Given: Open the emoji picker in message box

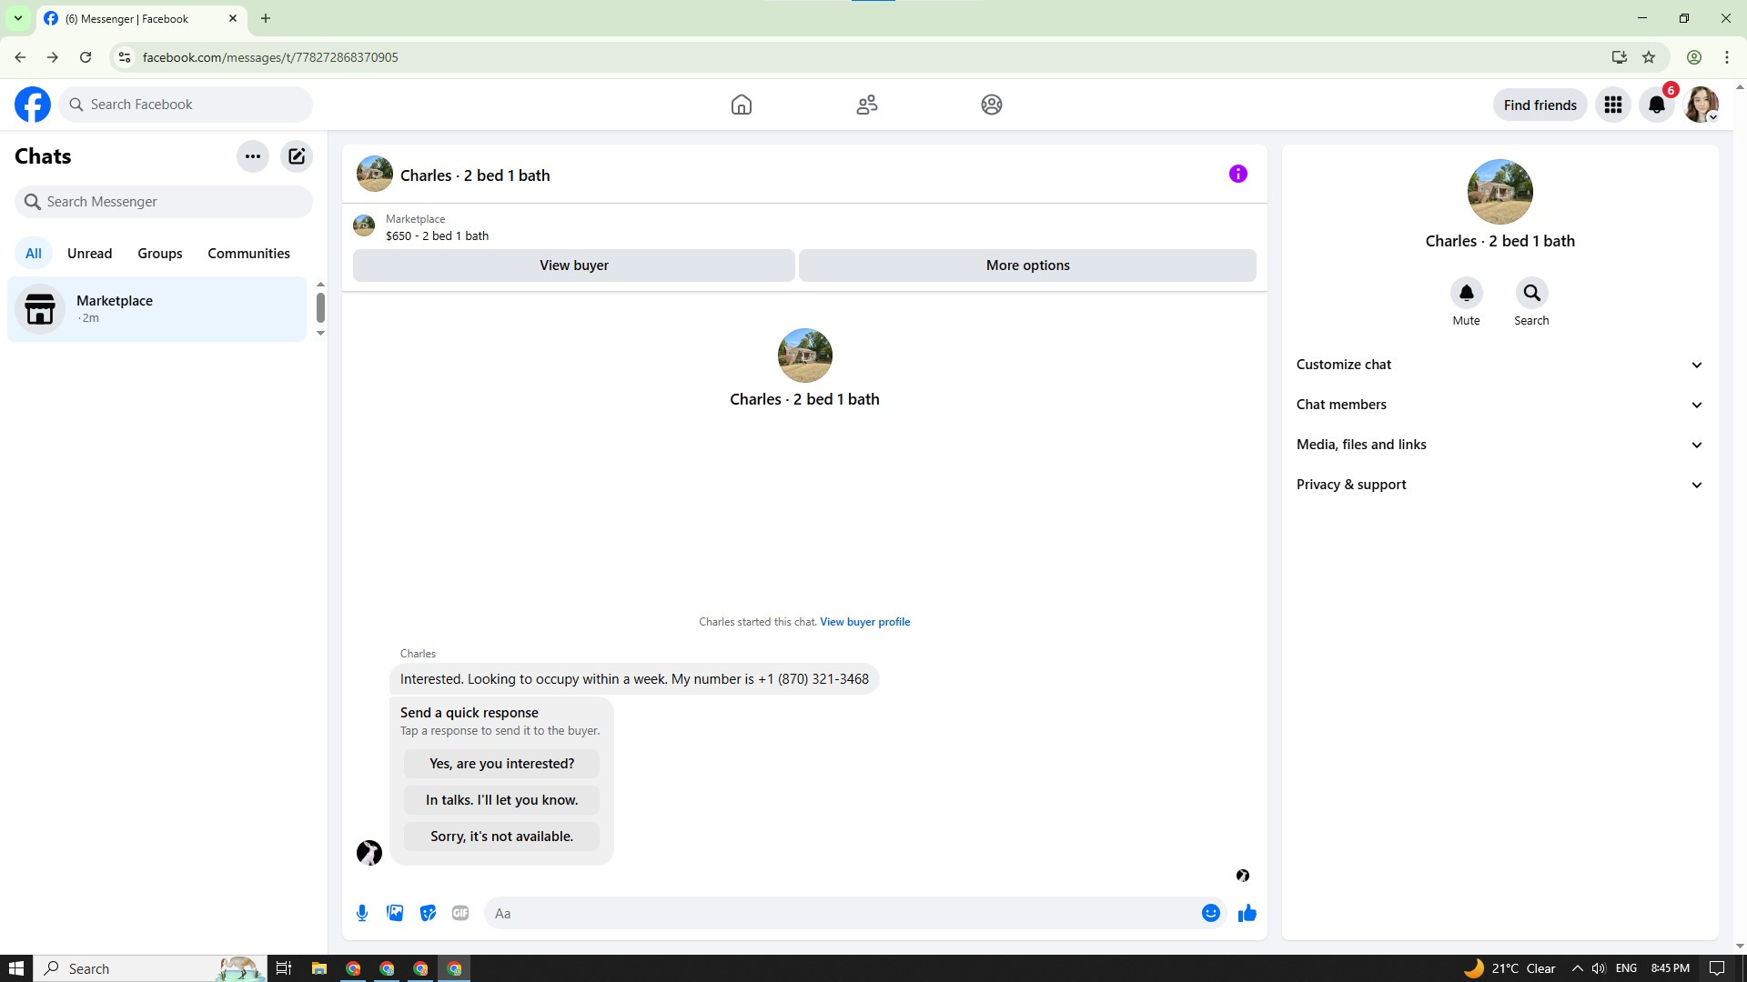Looking at the screenshot, I should point(1210,913).
